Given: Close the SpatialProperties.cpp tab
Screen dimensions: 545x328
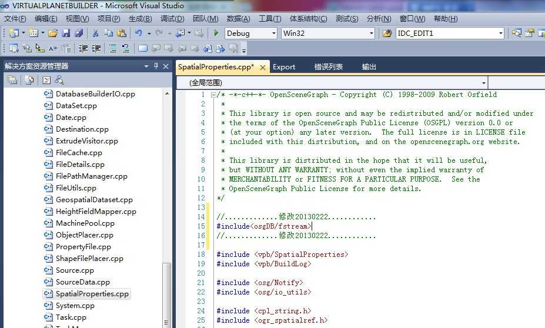Looking at the screenshot, I should (x=263, y=68).
